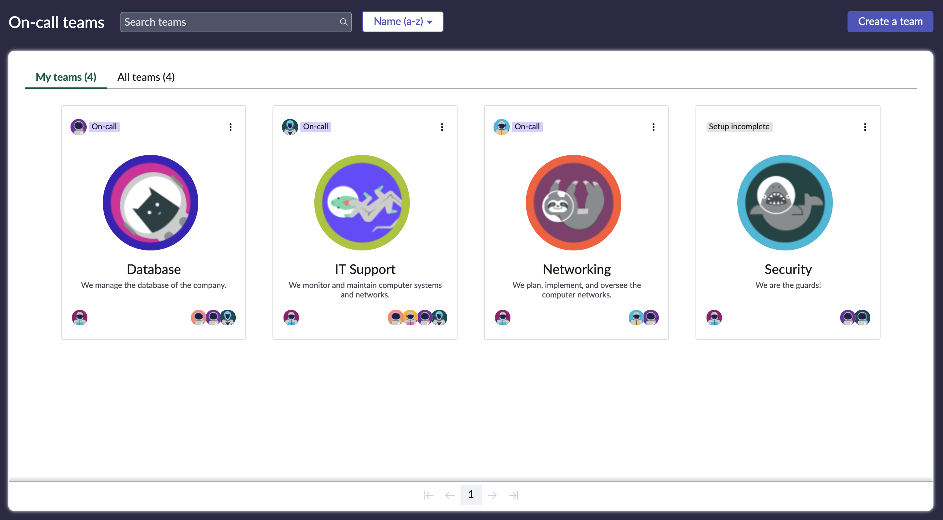Click the Database team owner avatar
This screenshot has height=520, width=943.
(80, 318)
